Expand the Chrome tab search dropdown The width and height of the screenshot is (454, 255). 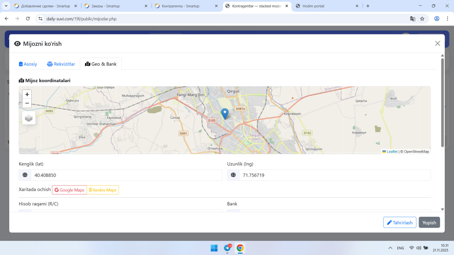[6, 6]
